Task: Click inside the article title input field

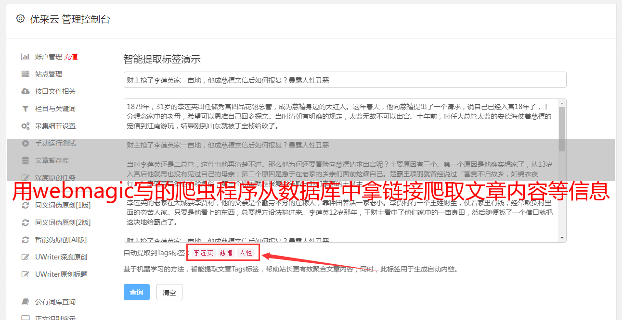Action: 345,80
